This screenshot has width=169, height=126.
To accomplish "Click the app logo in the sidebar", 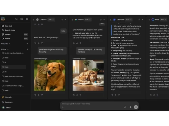I will click(3, 19).
